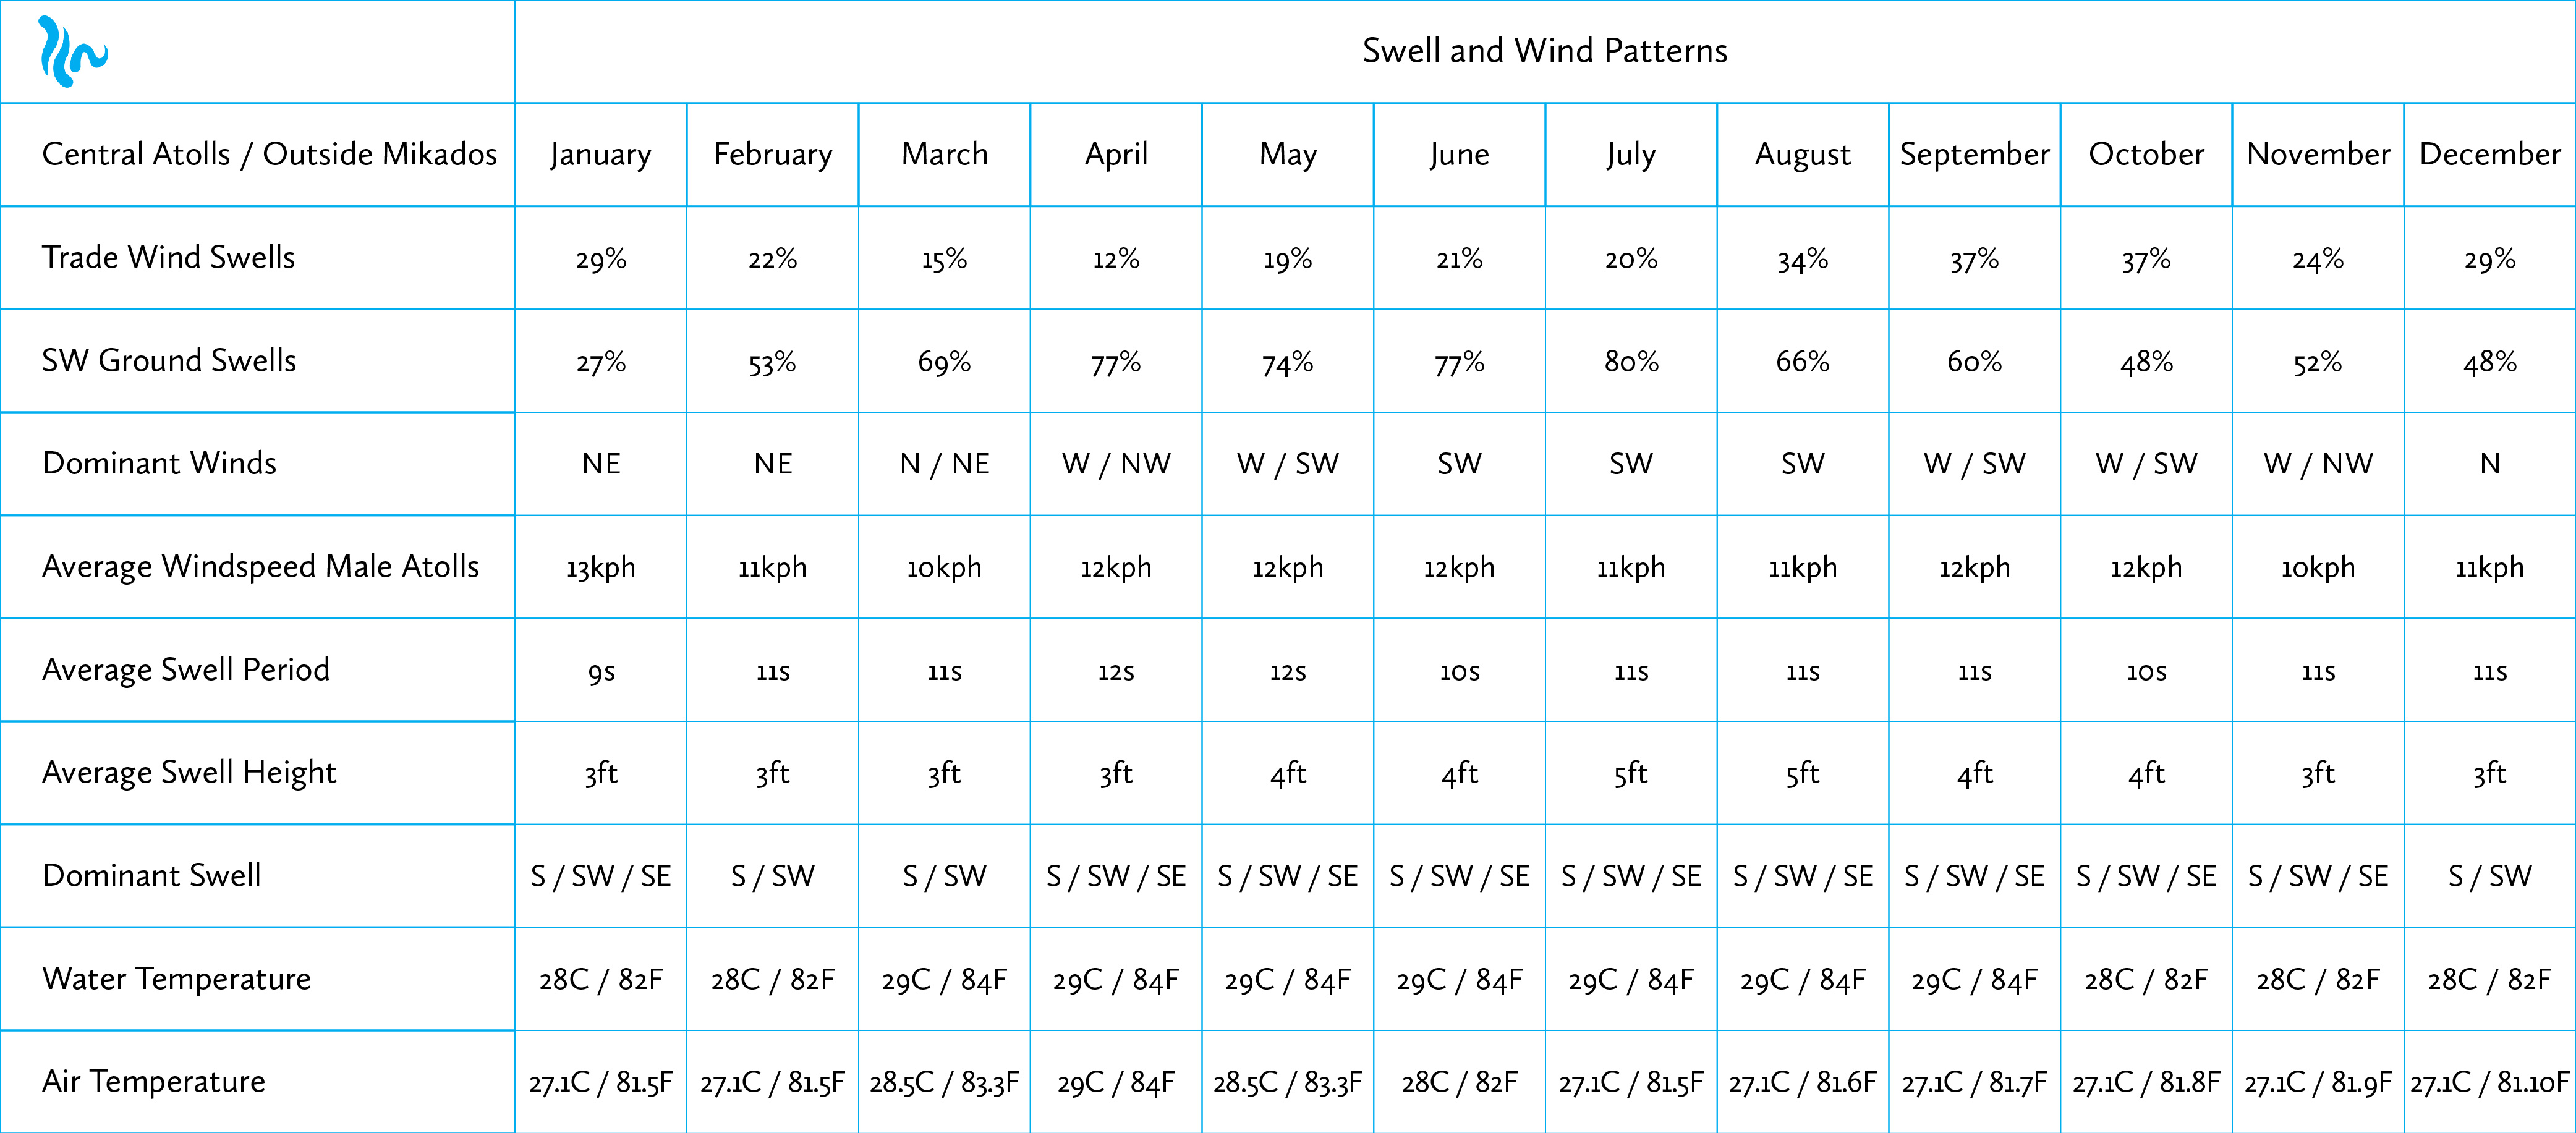Viewport: 2576px width, 1133px height.
Task: Select July SW Ground Swells 80% cell
Action: tap(1632, 361)
